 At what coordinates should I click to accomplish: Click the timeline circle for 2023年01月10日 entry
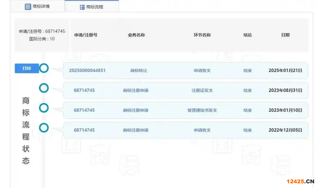coord(44,108)
